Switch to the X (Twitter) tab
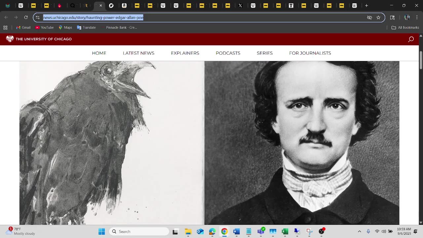 (240, 6)
